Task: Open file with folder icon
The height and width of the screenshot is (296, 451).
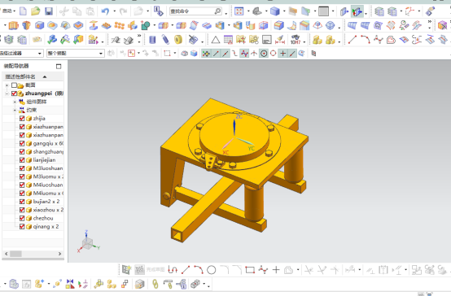Action: click(x=35, y=11)
